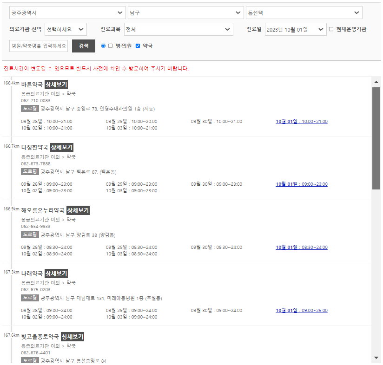Click phone number 062-673-7888
Screen dimensions: 383x365
tap(36, 164)
